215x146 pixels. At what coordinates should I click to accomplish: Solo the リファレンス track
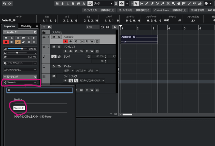(x=59, y=47)
